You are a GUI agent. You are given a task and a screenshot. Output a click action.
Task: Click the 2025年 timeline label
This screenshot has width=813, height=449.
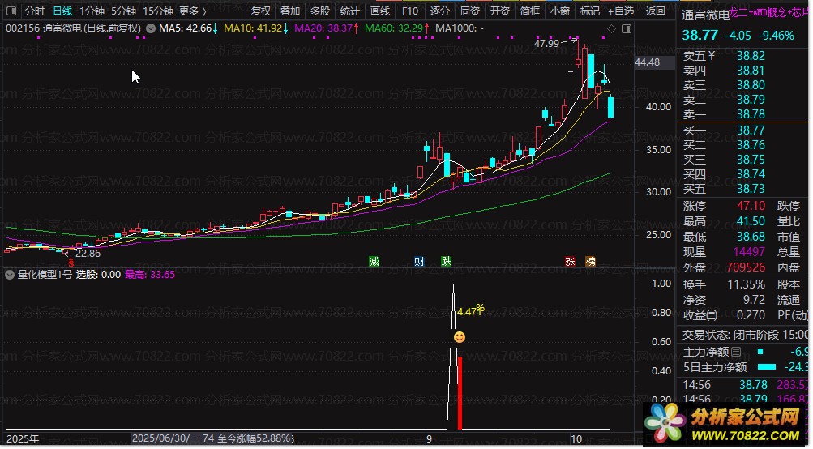pos(23,439)
